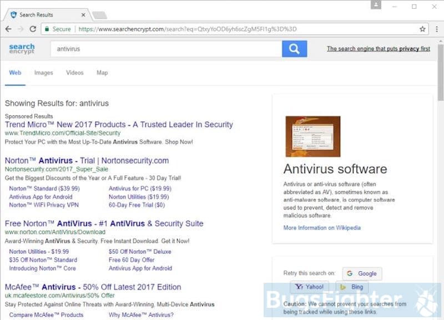The height and width of the screenshot is (320, 444).
Task: Open the new tab button
Action: [99, 15]
